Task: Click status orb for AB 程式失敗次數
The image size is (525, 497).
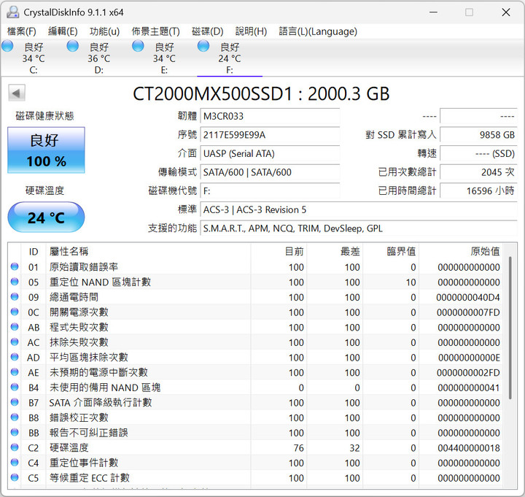Action: (x=15, y=327)
